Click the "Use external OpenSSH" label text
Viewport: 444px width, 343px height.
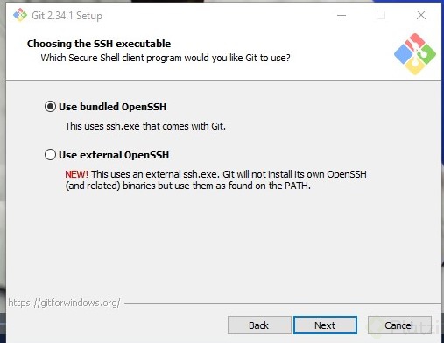[x=114, y=155]
